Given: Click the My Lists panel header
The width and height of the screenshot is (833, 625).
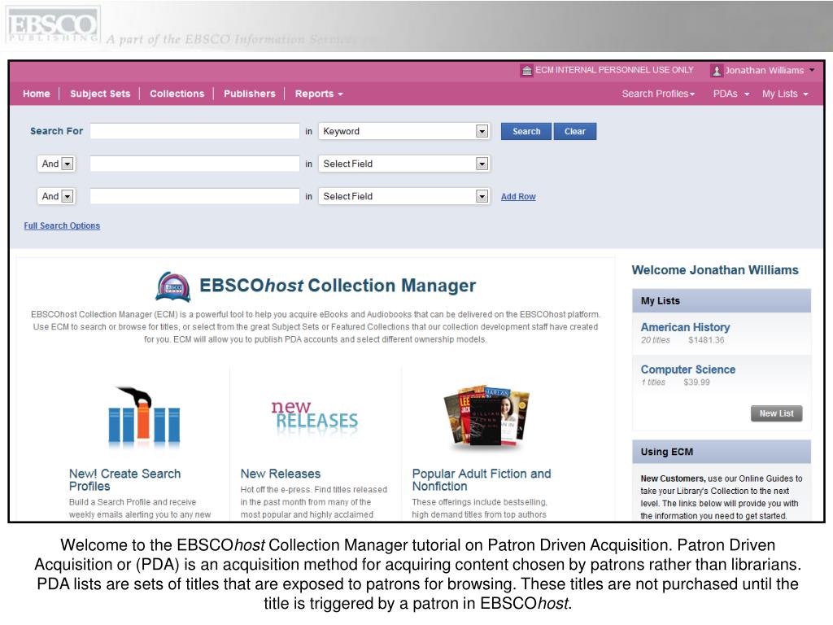Looking at the screenshot, I should click(x=722, y=301).
